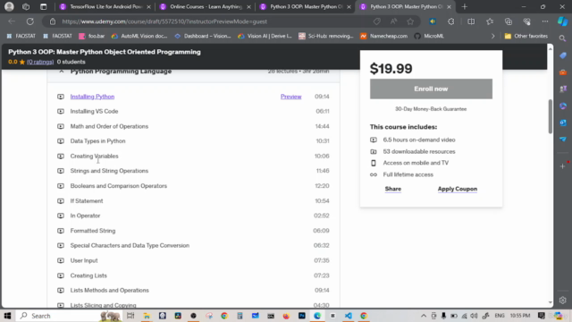The width and height of the screenshot is (572, 322).
Task: Open File Explorer from taskbar
Action: point(147,316)
